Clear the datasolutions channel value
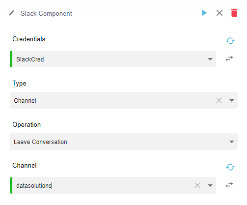 197,185
